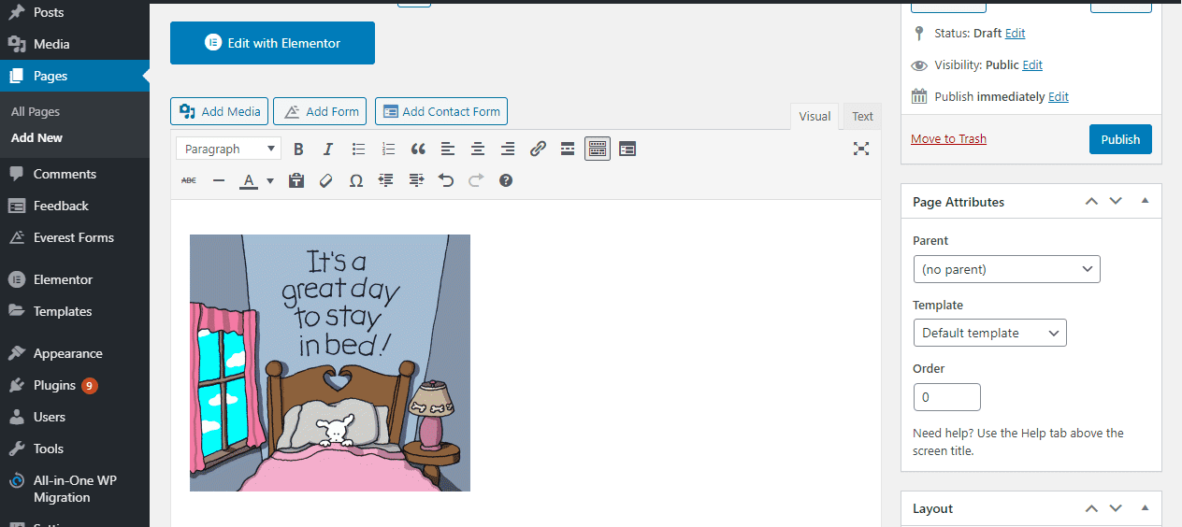The height and width of the screenshot is (527, 1182).
Task: Move Layout panel down
Action: (x=1116, y=508)
